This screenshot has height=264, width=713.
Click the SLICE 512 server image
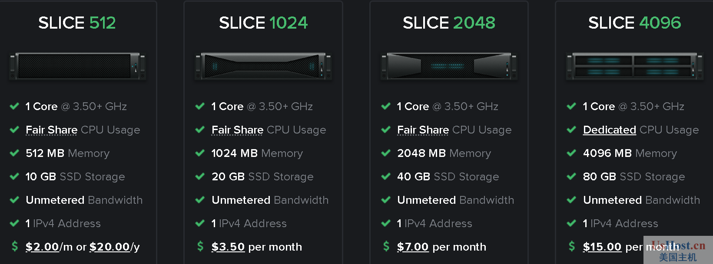tap(77, 66)
